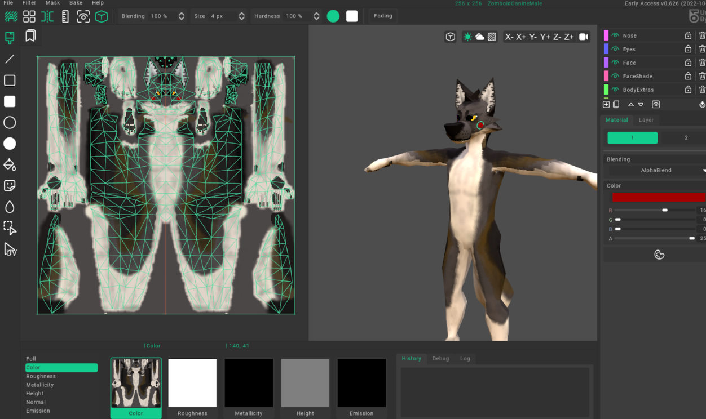706x419 pixels.
Task: Choose the round green brush shape
Action: coord(333,16)
